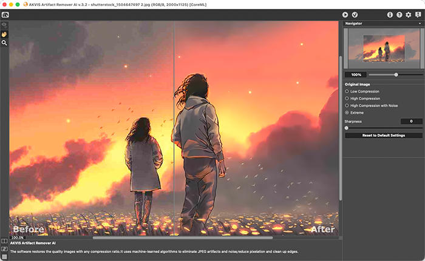The height and width of the screenshot is (261, 425).
Task: Select Low Compression option
Action: click(x=362, y=91)
